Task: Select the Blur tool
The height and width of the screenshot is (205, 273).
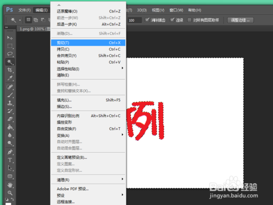Action: tap(10, 135)
